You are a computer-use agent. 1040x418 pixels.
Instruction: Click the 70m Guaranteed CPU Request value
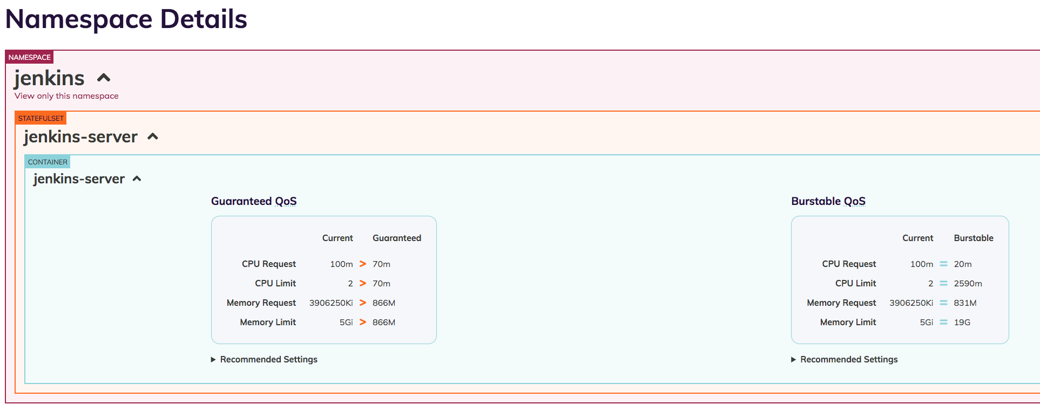click(381, 264)
